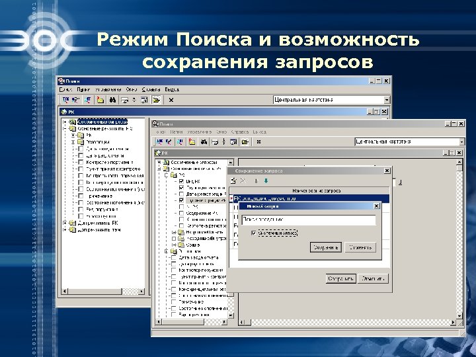
Task: Expand Сохраненные запросы in the front window tree
Action: [159, 163]
